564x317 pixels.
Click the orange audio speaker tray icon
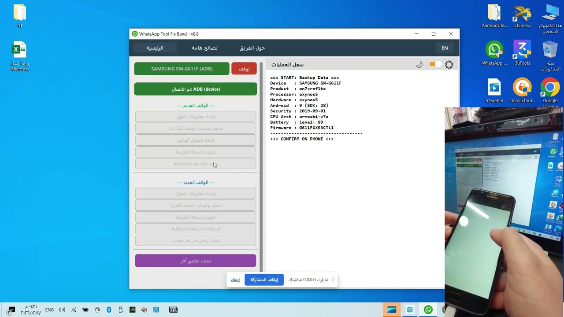(x=144, y=310)
